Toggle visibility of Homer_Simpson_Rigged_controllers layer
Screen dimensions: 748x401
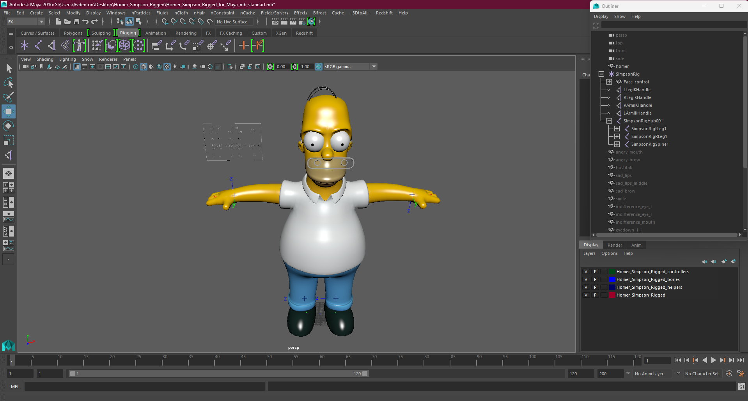click(x=586, y=272)
